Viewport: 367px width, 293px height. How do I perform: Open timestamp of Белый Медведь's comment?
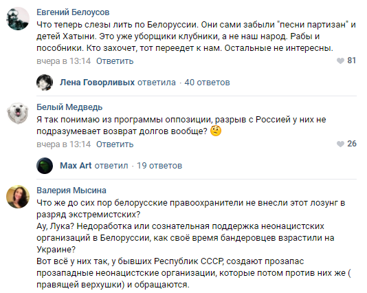coord(64,144)
